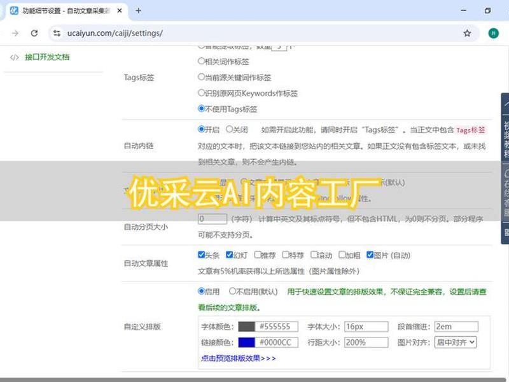509x382 pixels.
Task: Click the 自动分页大小 character input field
Action: pos(213,218)
